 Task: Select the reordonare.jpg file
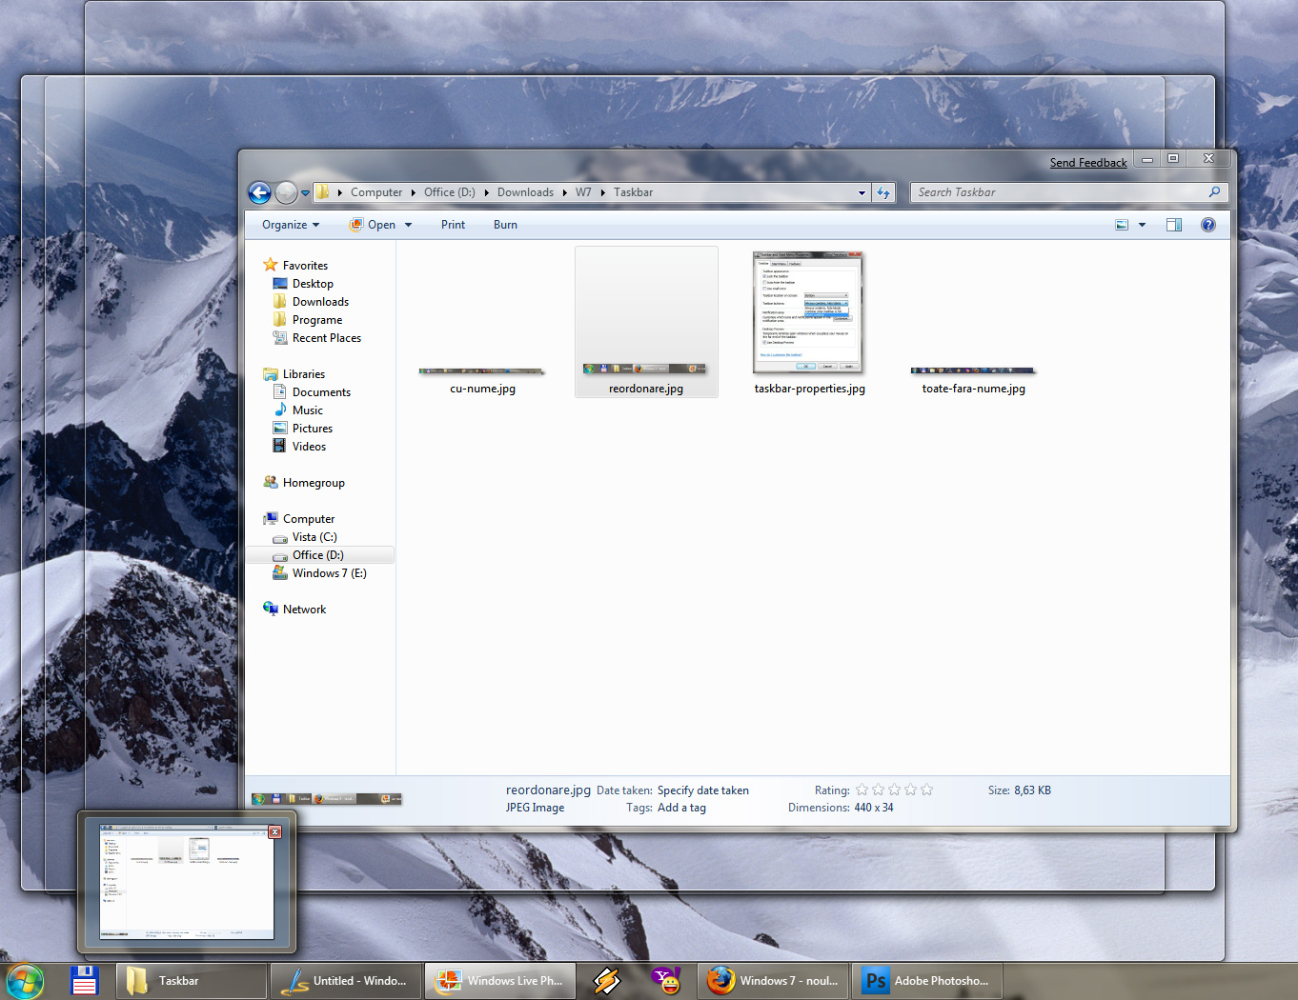tap(646, 322)
